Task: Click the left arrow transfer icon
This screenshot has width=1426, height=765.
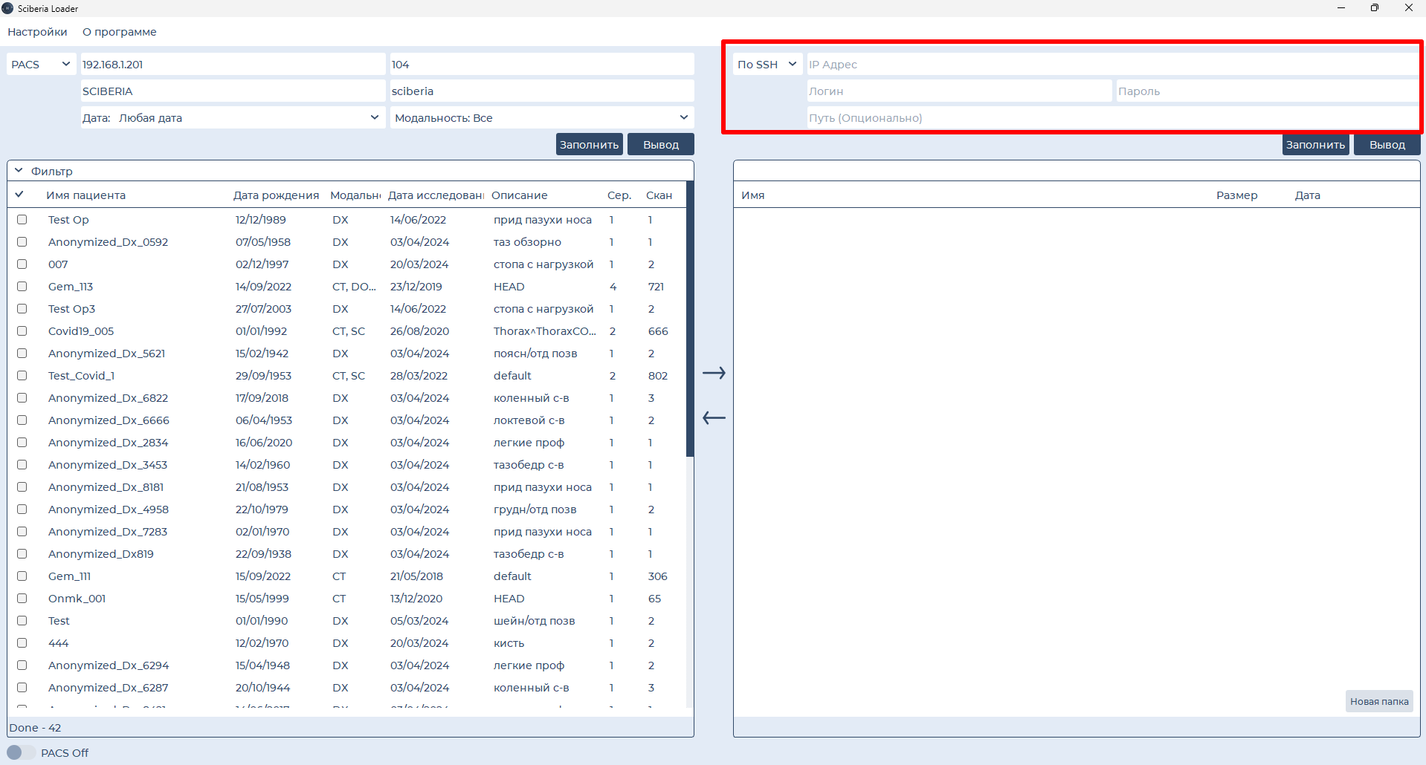Action: point(714,418)
